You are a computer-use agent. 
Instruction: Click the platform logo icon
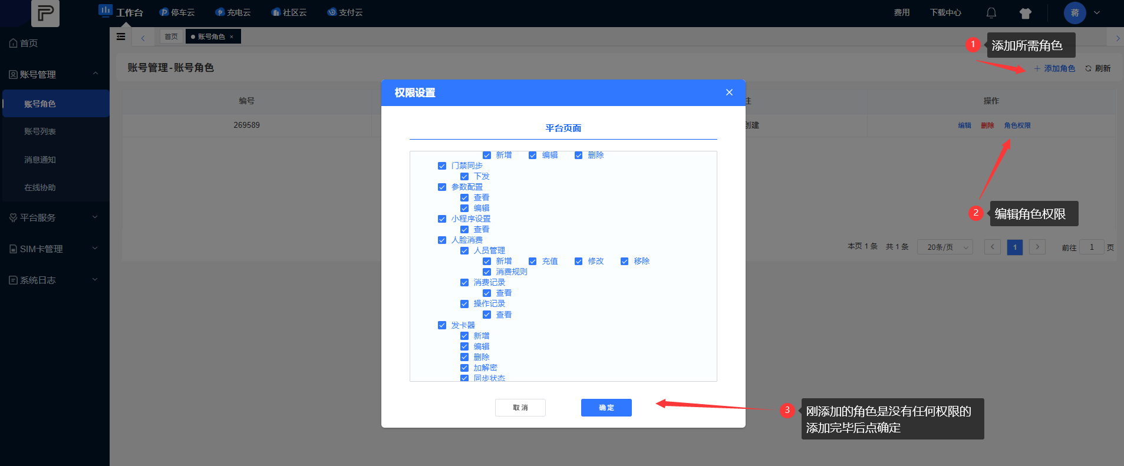coord(45,13)
